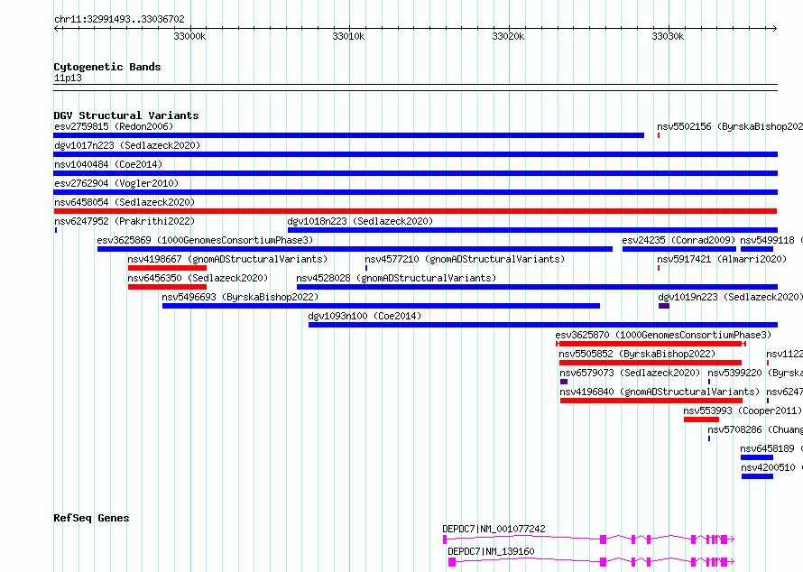803x572 pixels.
Task: Click the 33030k ruler tick label
Action: tap(668, 36)
